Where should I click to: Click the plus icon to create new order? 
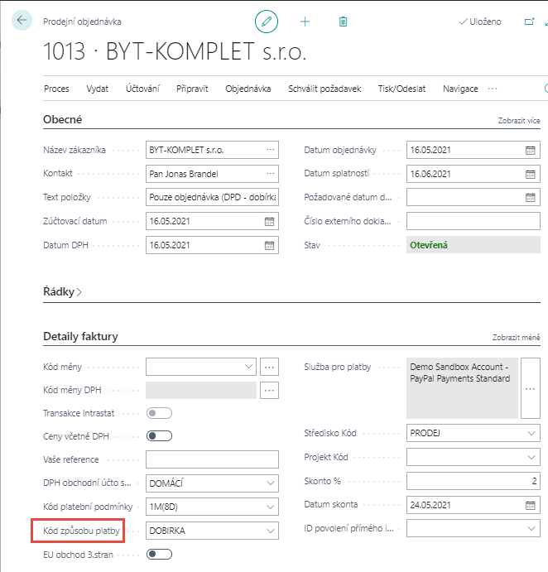pos(305,22)
